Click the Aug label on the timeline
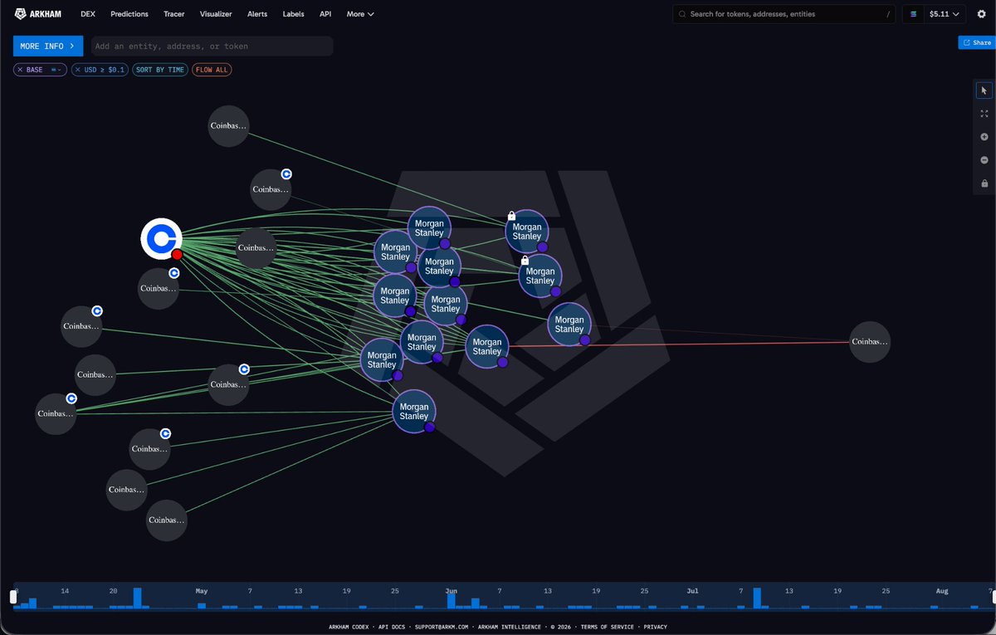 [x=942, y=591]
